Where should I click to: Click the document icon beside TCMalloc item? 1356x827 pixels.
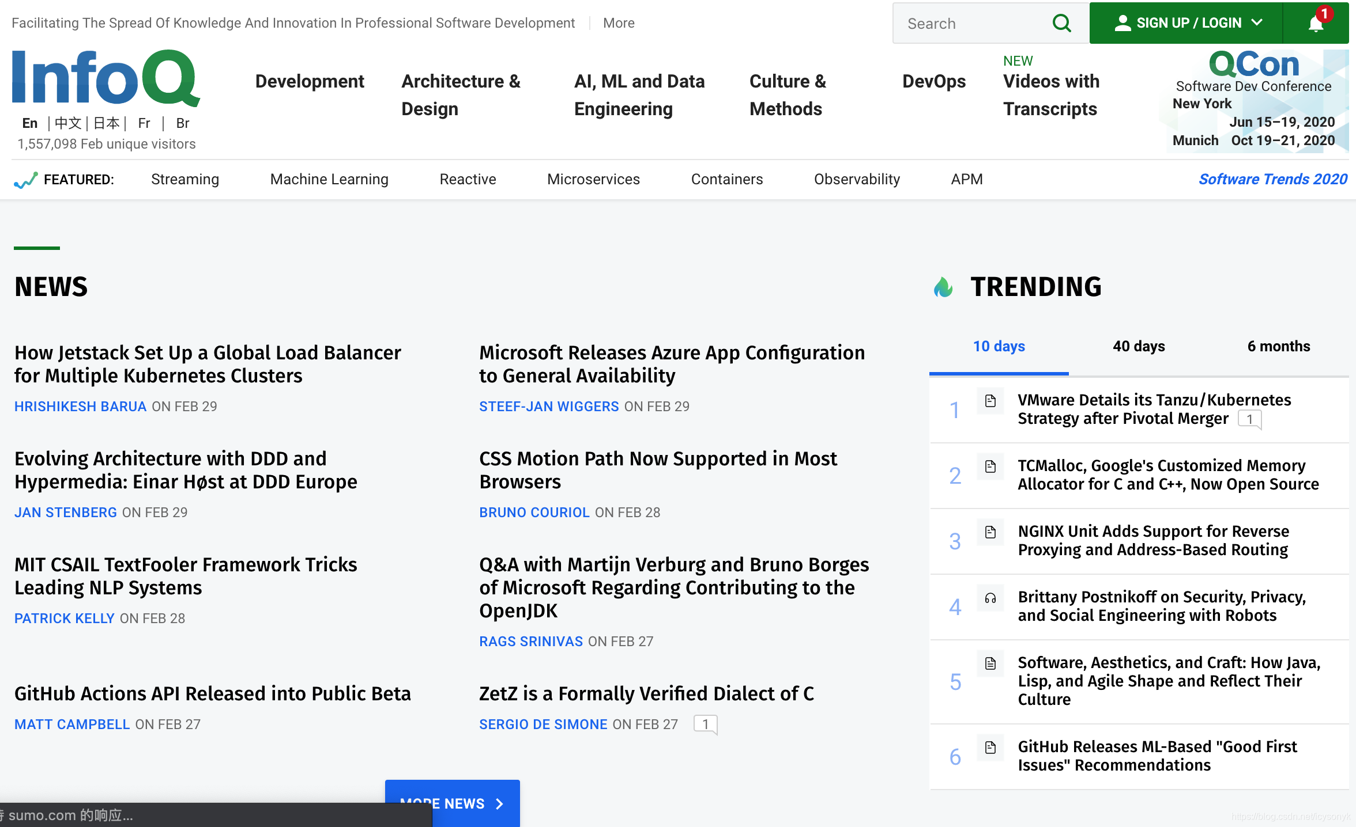[x=990, y=466]
